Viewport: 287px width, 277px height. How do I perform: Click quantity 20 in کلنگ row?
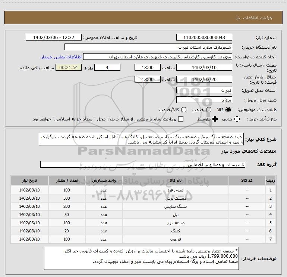(x=67, y=231)
